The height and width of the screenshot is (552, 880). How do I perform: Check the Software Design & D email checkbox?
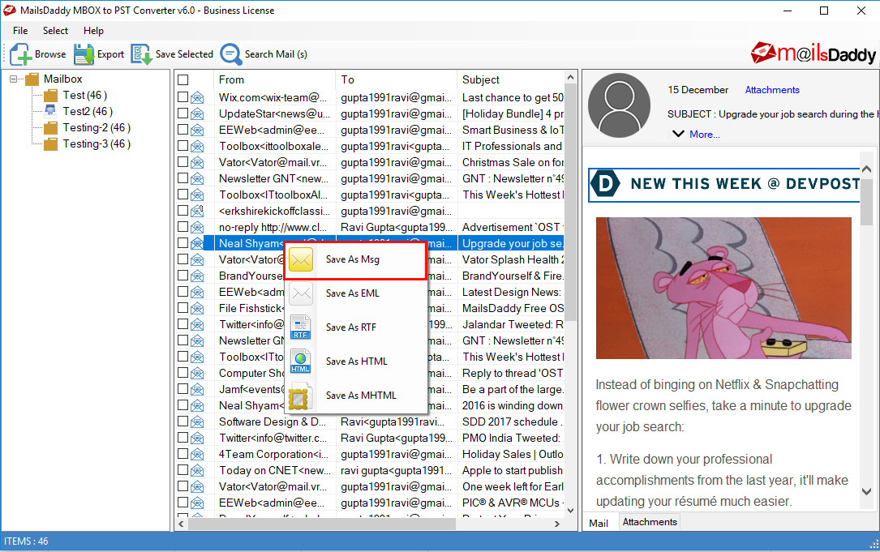tap(183, 421)
